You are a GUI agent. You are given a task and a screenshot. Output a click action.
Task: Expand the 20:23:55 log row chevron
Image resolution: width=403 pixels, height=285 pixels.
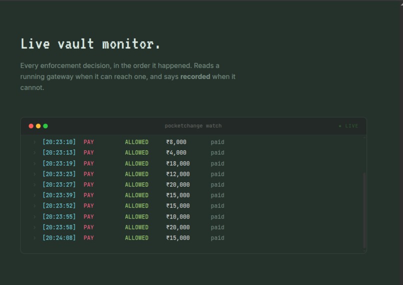pos(34,217)
